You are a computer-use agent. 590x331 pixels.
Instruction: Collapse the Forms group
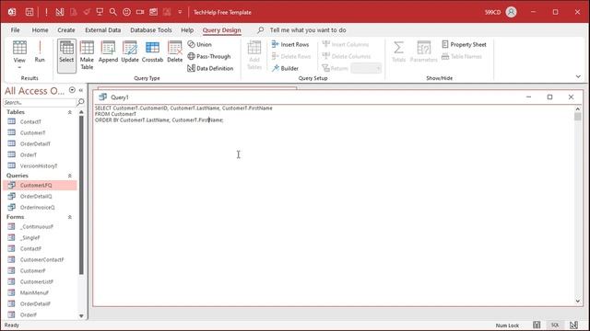tap(70, 217)
